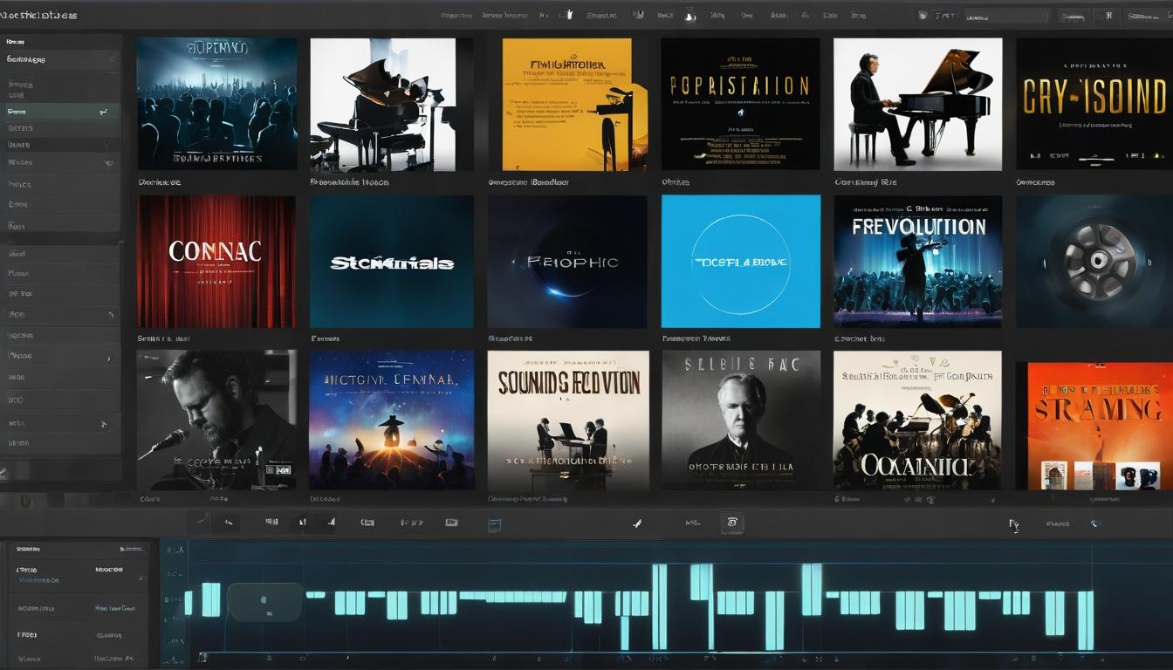Click the teal square icon in the middle toolbar
Screen dimensions: 1173x670
click(495, 524)
